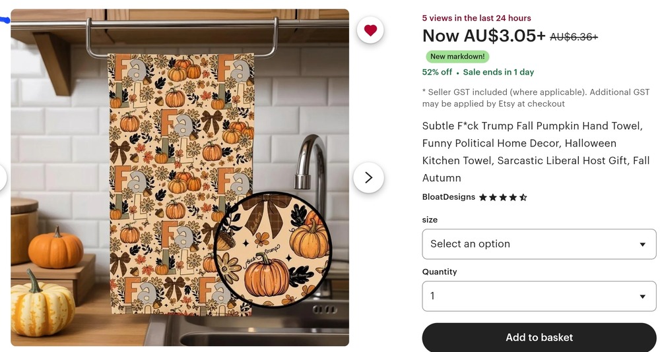Viewport: 660px width, 352px height.
Task: Open the size 'Select an option' dropdown
Action: [x=539, y=244]
